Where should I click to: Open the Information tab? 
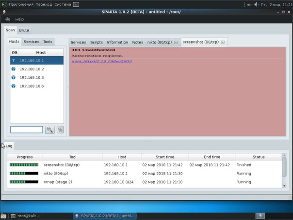point(117,43)
